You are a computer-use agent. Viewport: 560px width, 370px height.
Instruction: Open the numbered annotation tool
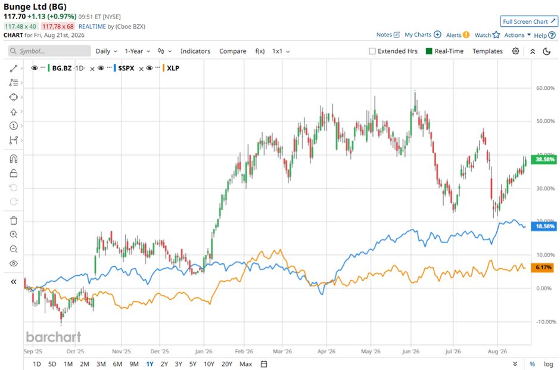[x=14, y=126]
